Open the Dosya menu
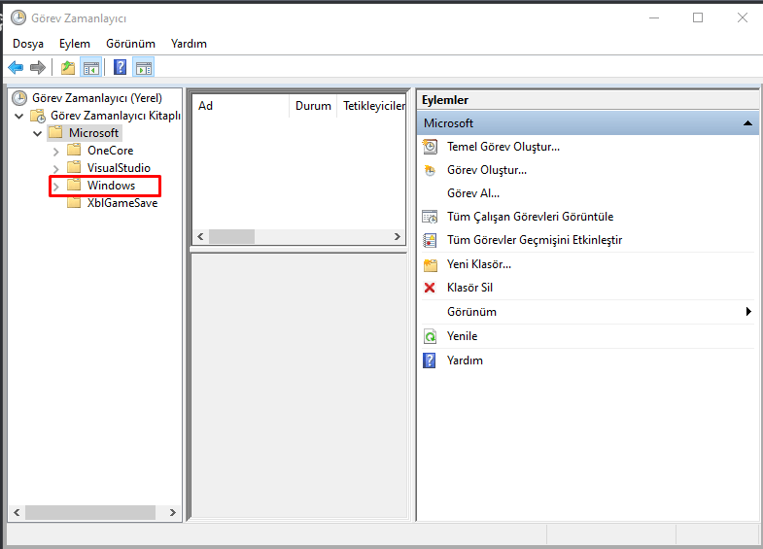 [28, 44]
